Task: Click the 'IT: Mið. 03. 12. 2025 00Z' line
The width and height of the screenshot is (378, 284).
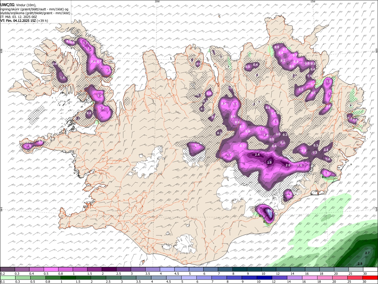Action: point(19,17)
